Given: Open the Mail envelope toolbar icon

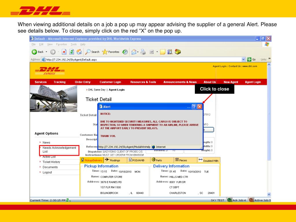Looking at the screenshot, I should point(134,52).
